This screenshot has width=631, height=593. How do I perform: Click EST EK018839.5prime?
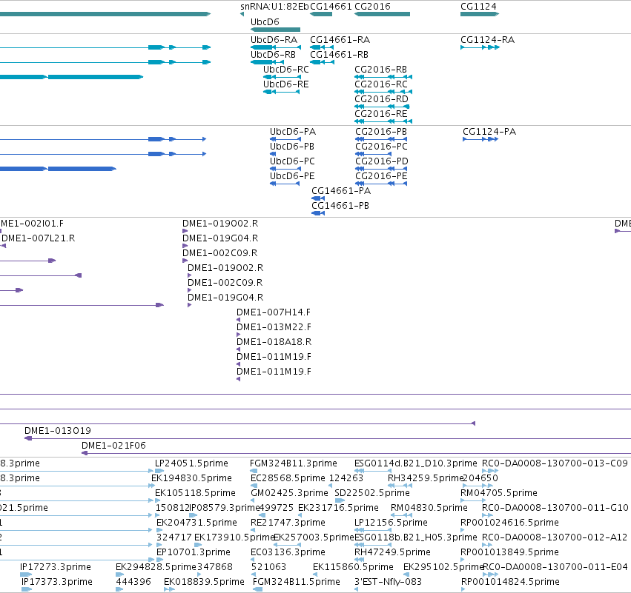[x=169, y=589]
